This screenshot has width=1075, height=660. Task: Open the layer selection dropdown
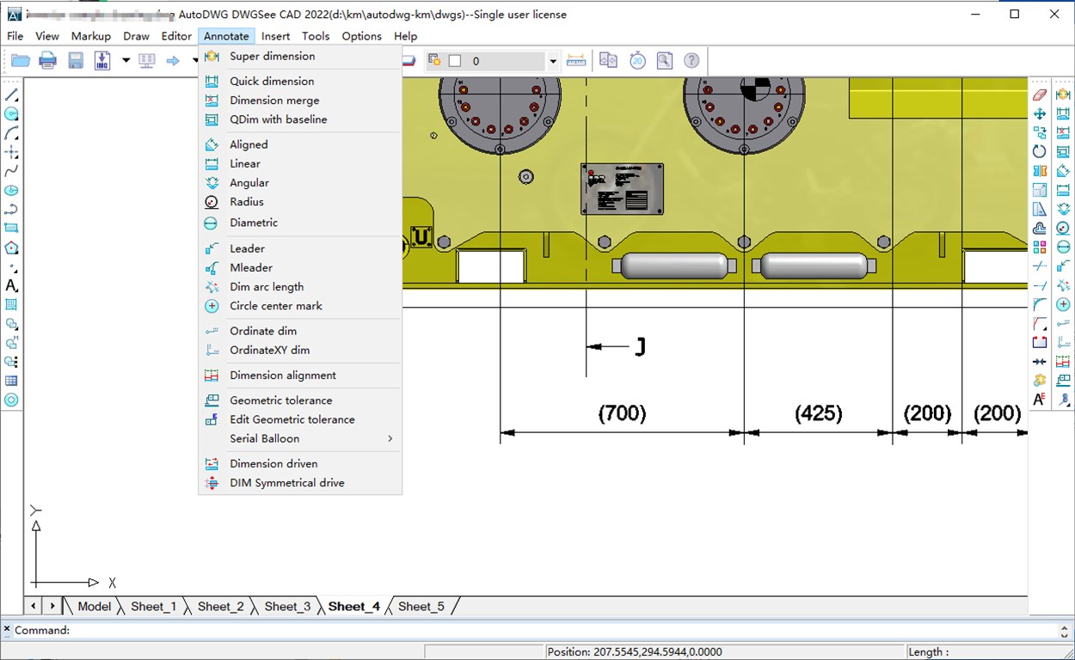553,61
